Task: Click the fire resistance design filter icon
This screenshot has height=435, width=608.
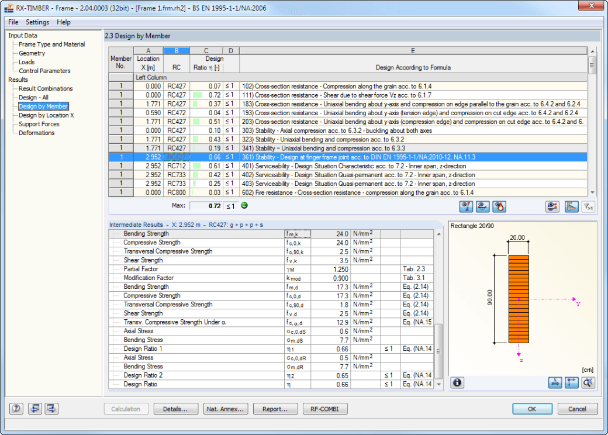Action: [x=499, y=206]
